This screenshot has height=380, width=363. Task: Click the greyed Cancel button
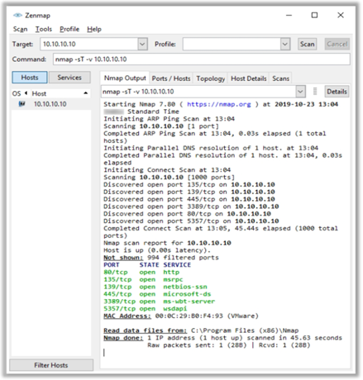337,44
